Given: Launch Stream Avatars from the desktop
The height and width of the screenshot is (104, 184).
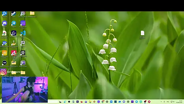Looking at the screenshot, I should 23,64.
